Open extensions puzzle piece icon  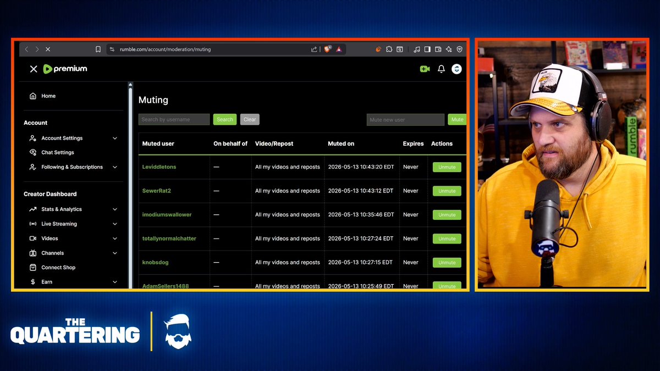tap(389, 49)
